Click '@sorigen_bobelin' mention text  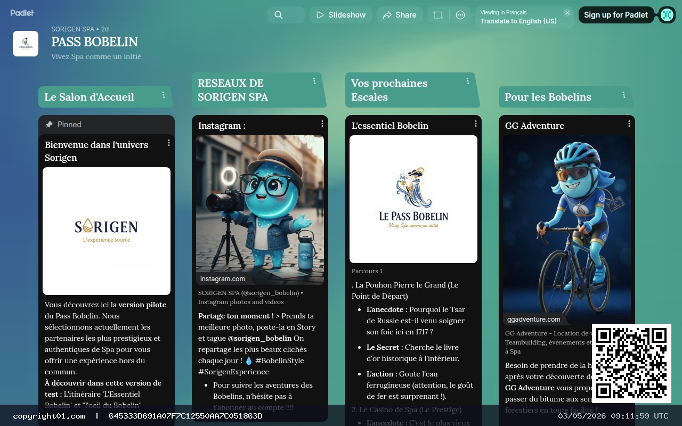click(260, 338)
